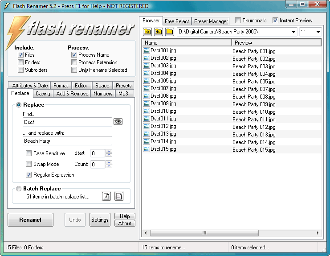
Task: Enable Swap Mode checkbox
Action: tap(29, 164)
